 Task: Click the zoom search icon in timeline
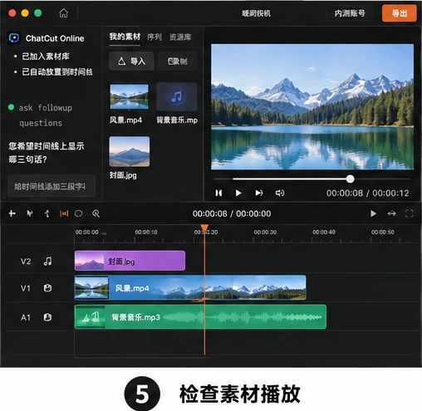click(x=96, y=213)
